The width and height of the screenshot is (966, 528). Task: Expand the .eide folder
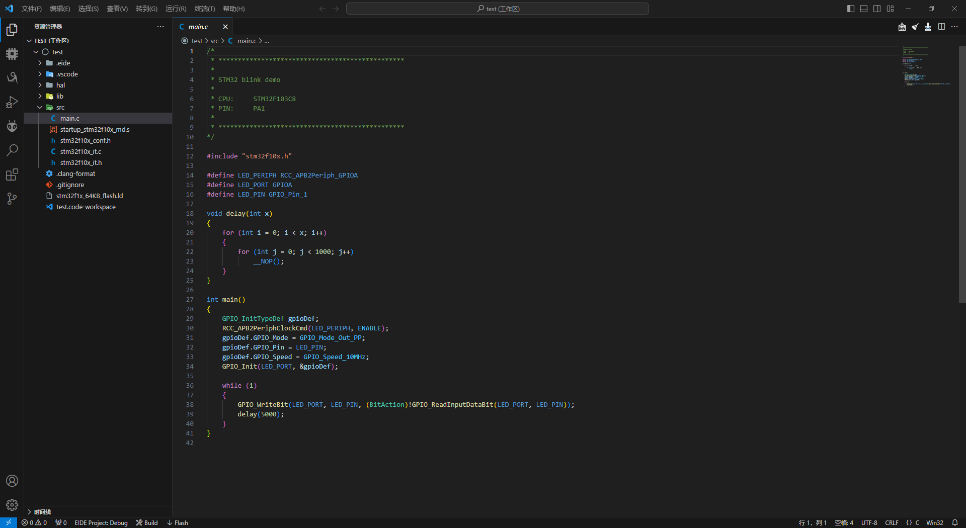tap(98, 63)
